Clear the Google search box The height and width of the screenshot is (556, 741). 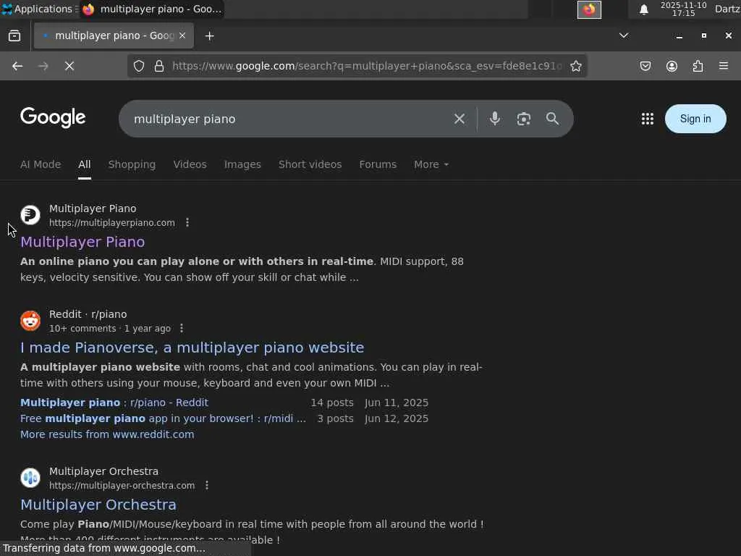460,119
